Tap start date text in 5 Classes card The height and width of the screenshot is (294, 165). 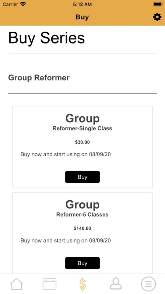tap(66, 240)
